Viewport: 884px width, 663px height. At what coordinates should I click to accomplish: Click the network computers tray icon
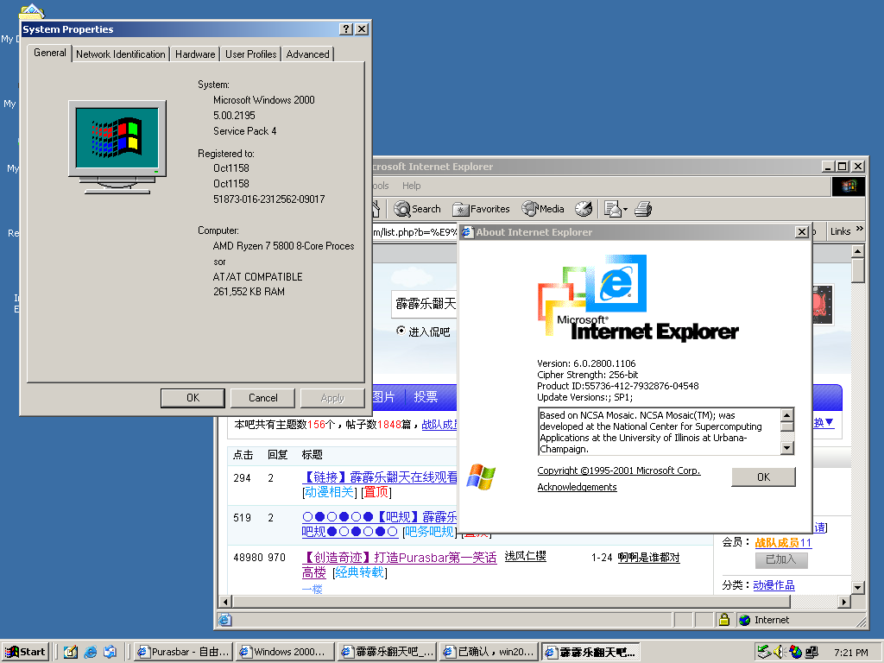[811, 652]
